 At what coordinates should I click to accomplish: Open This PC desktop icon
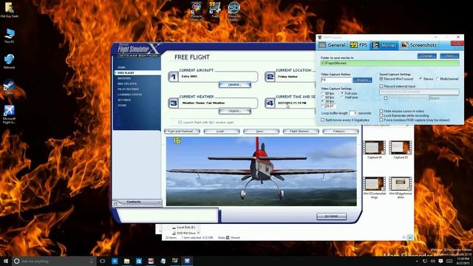(9, 35)
